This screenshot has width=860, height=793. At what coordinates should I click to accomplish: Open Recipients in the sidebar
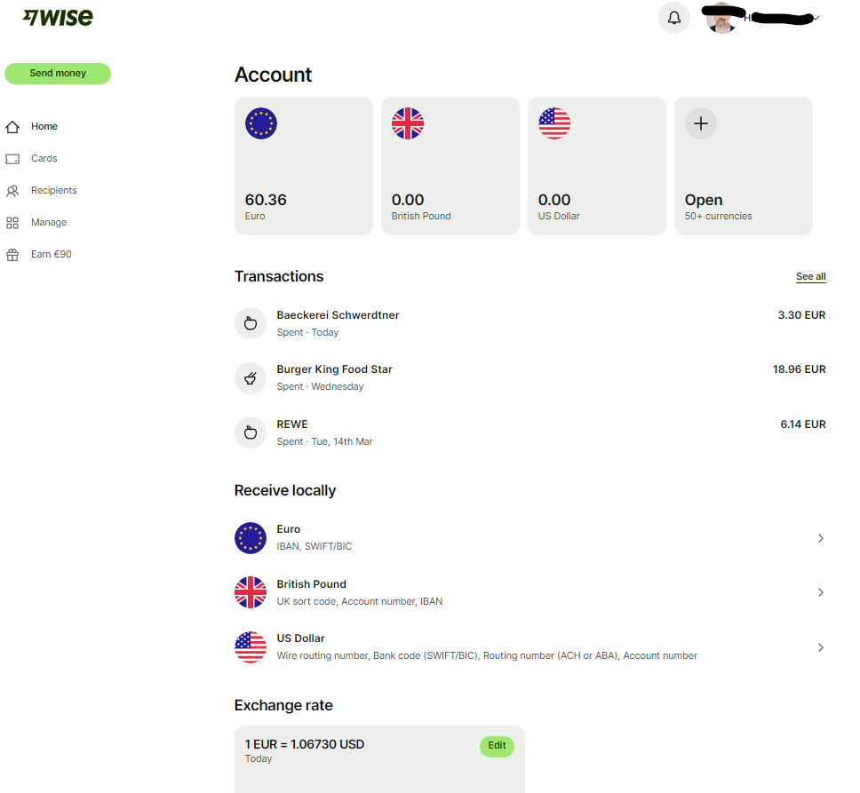tap(53, 190)
